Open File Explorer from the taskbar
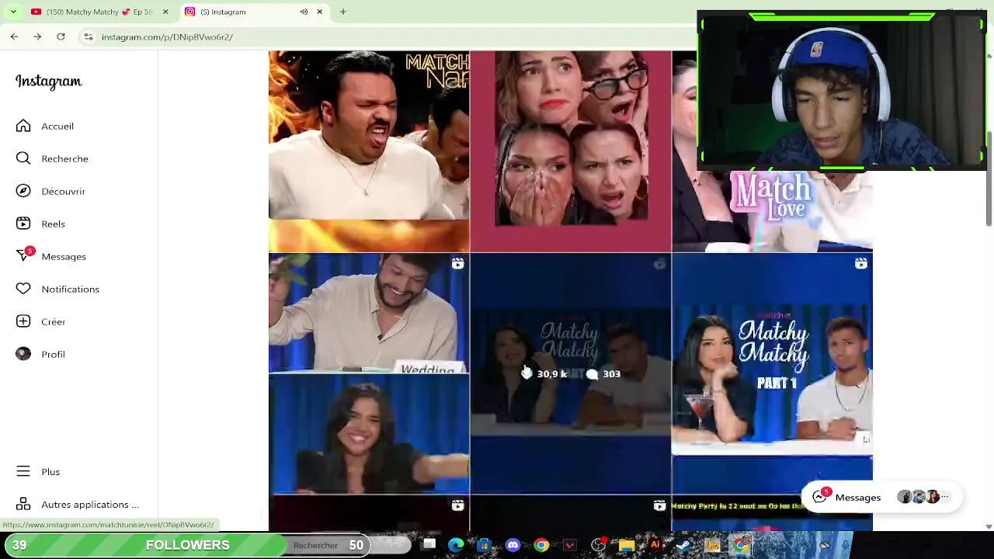This screenshot has height=559, width=994. (x=627, y=545)
